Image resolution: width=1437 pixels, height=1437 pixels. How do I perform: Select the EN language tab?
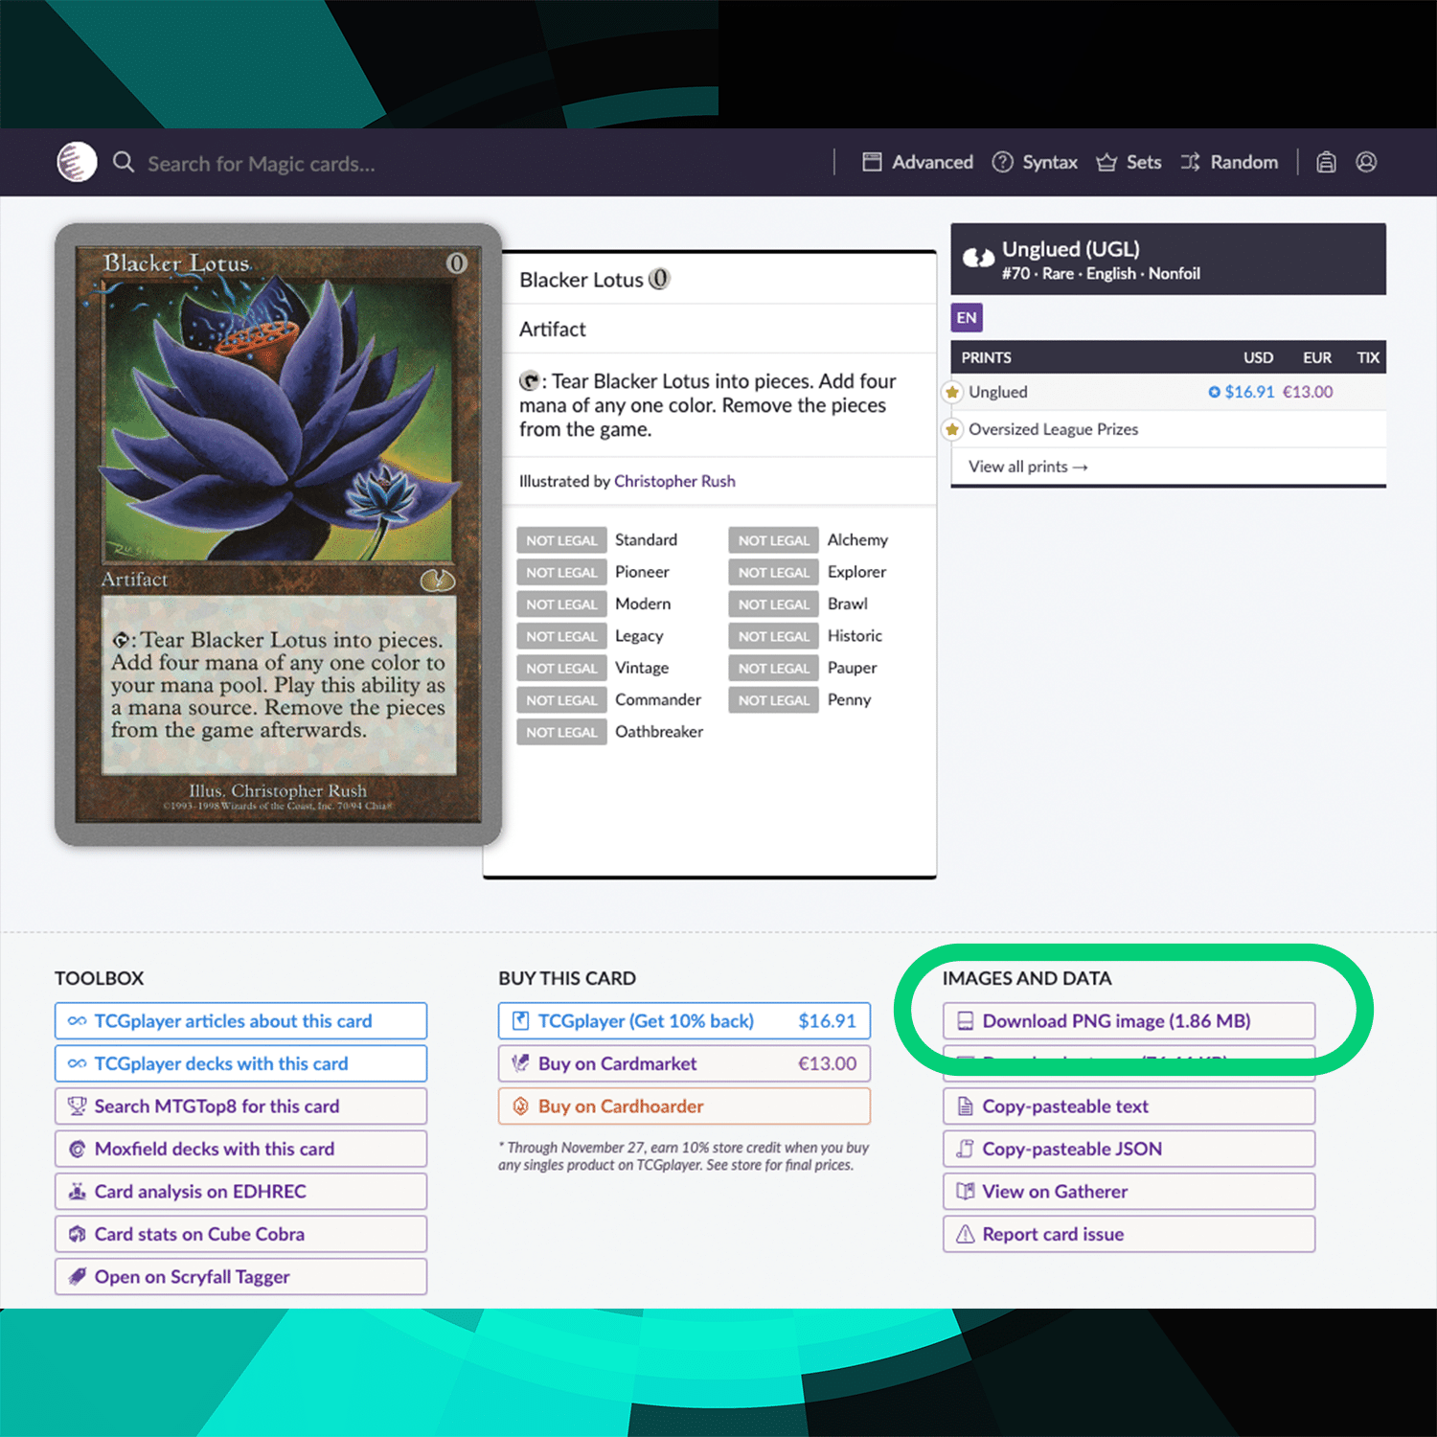(x=966, y=317)
